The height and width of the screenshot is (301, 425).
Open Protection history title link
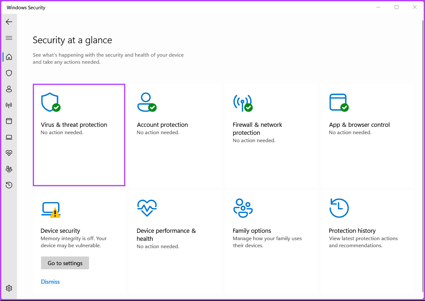352,231
